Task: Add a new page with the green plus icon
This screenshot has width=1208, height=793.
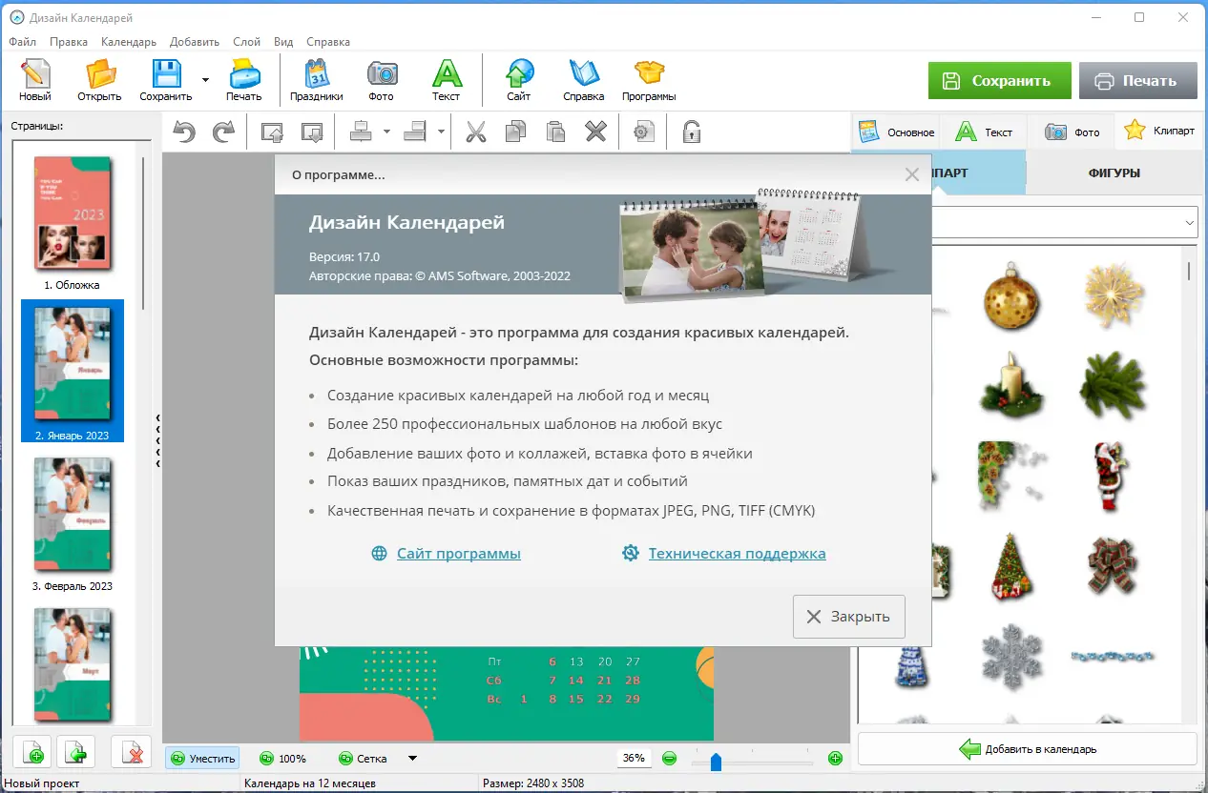Action: 32,752
